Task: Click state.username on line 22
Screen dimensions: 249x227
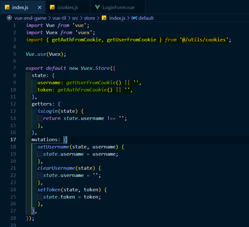Action: point(63,175)
